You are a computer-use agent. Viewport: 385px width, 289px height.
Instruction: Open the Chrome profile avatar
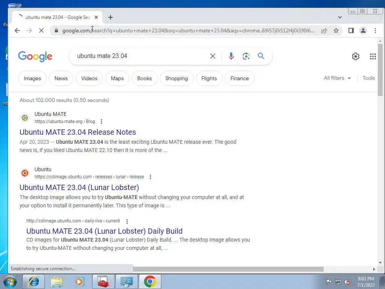pyautogui.click(x=363, y=30)
